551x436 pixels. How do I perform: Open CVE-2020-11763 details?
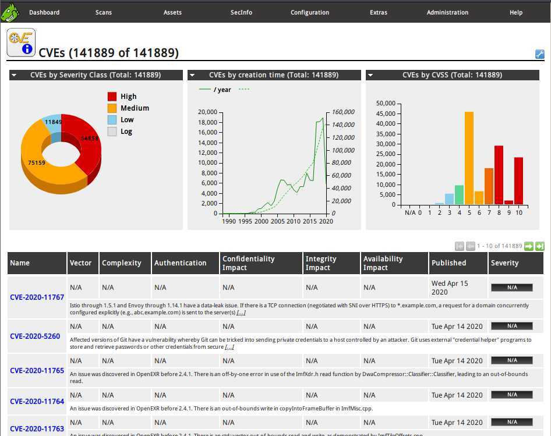pyautogui.click(x=37, y=428)
